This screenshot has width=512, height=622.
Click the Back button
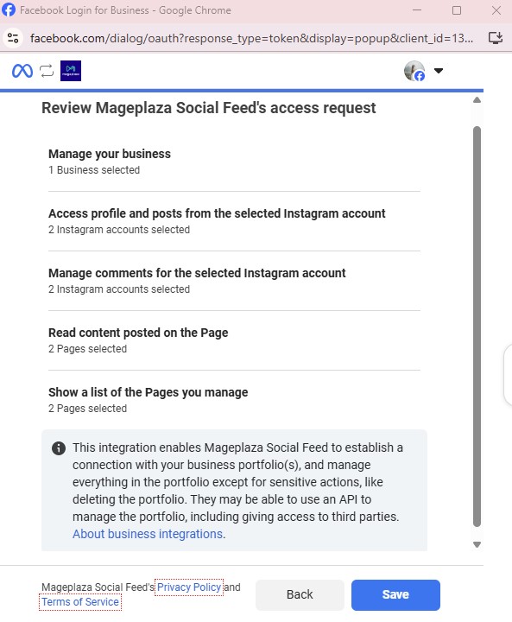[x=300, y=594]
